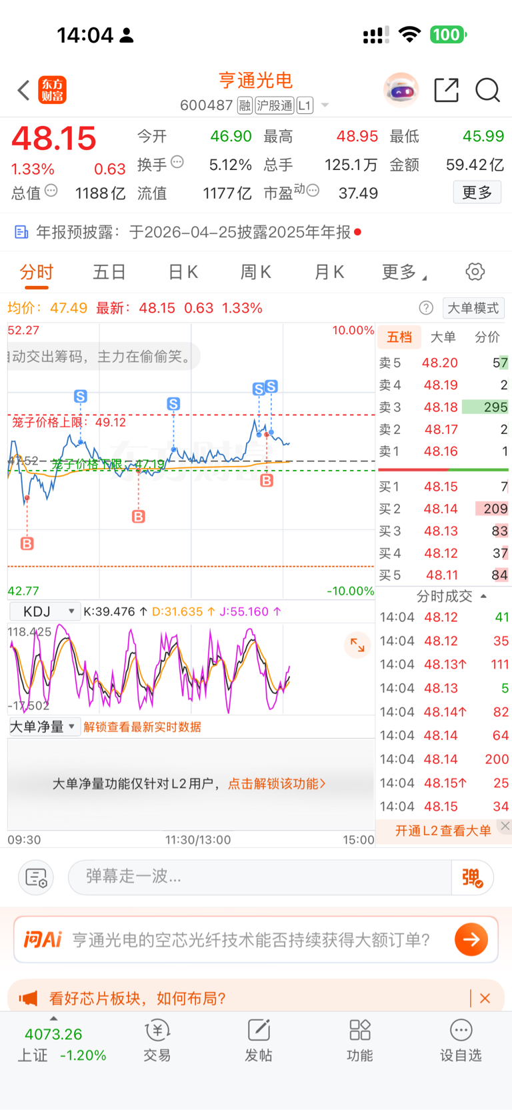
Task: Tap the 笼子价格上限 49.12 label
Action: click(69, 422)
